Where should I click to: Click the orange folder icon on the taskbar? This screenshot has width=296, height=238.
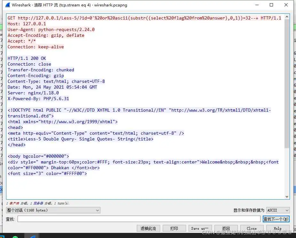[x=2, y=236]
